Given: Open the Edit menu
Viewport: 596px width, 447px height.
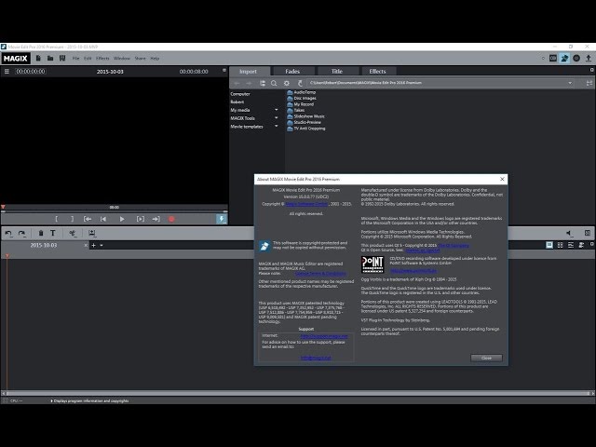Looking at the screenshot, I should (x=88, y=59).
